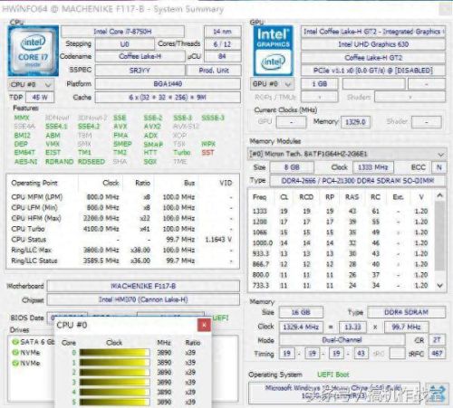Click the scroll-down arrow of the memory timings table
Viewport: 453px width, 408px height.
[440, 285]
